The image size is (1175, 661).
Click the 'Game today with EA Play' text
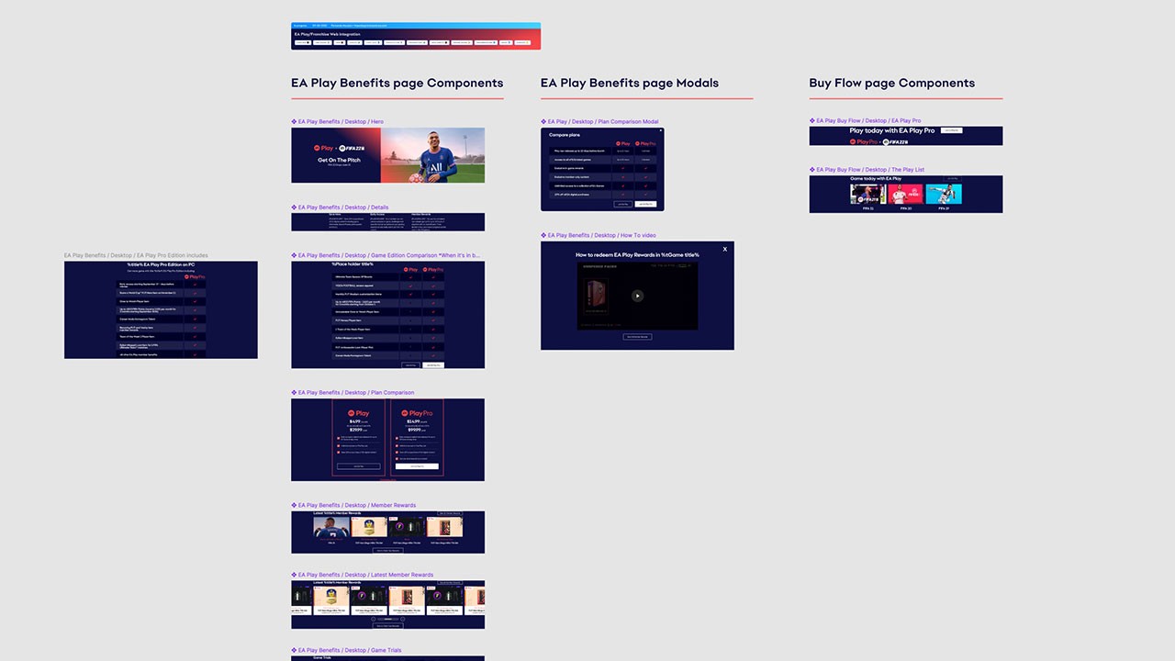[x=876, y=178]
